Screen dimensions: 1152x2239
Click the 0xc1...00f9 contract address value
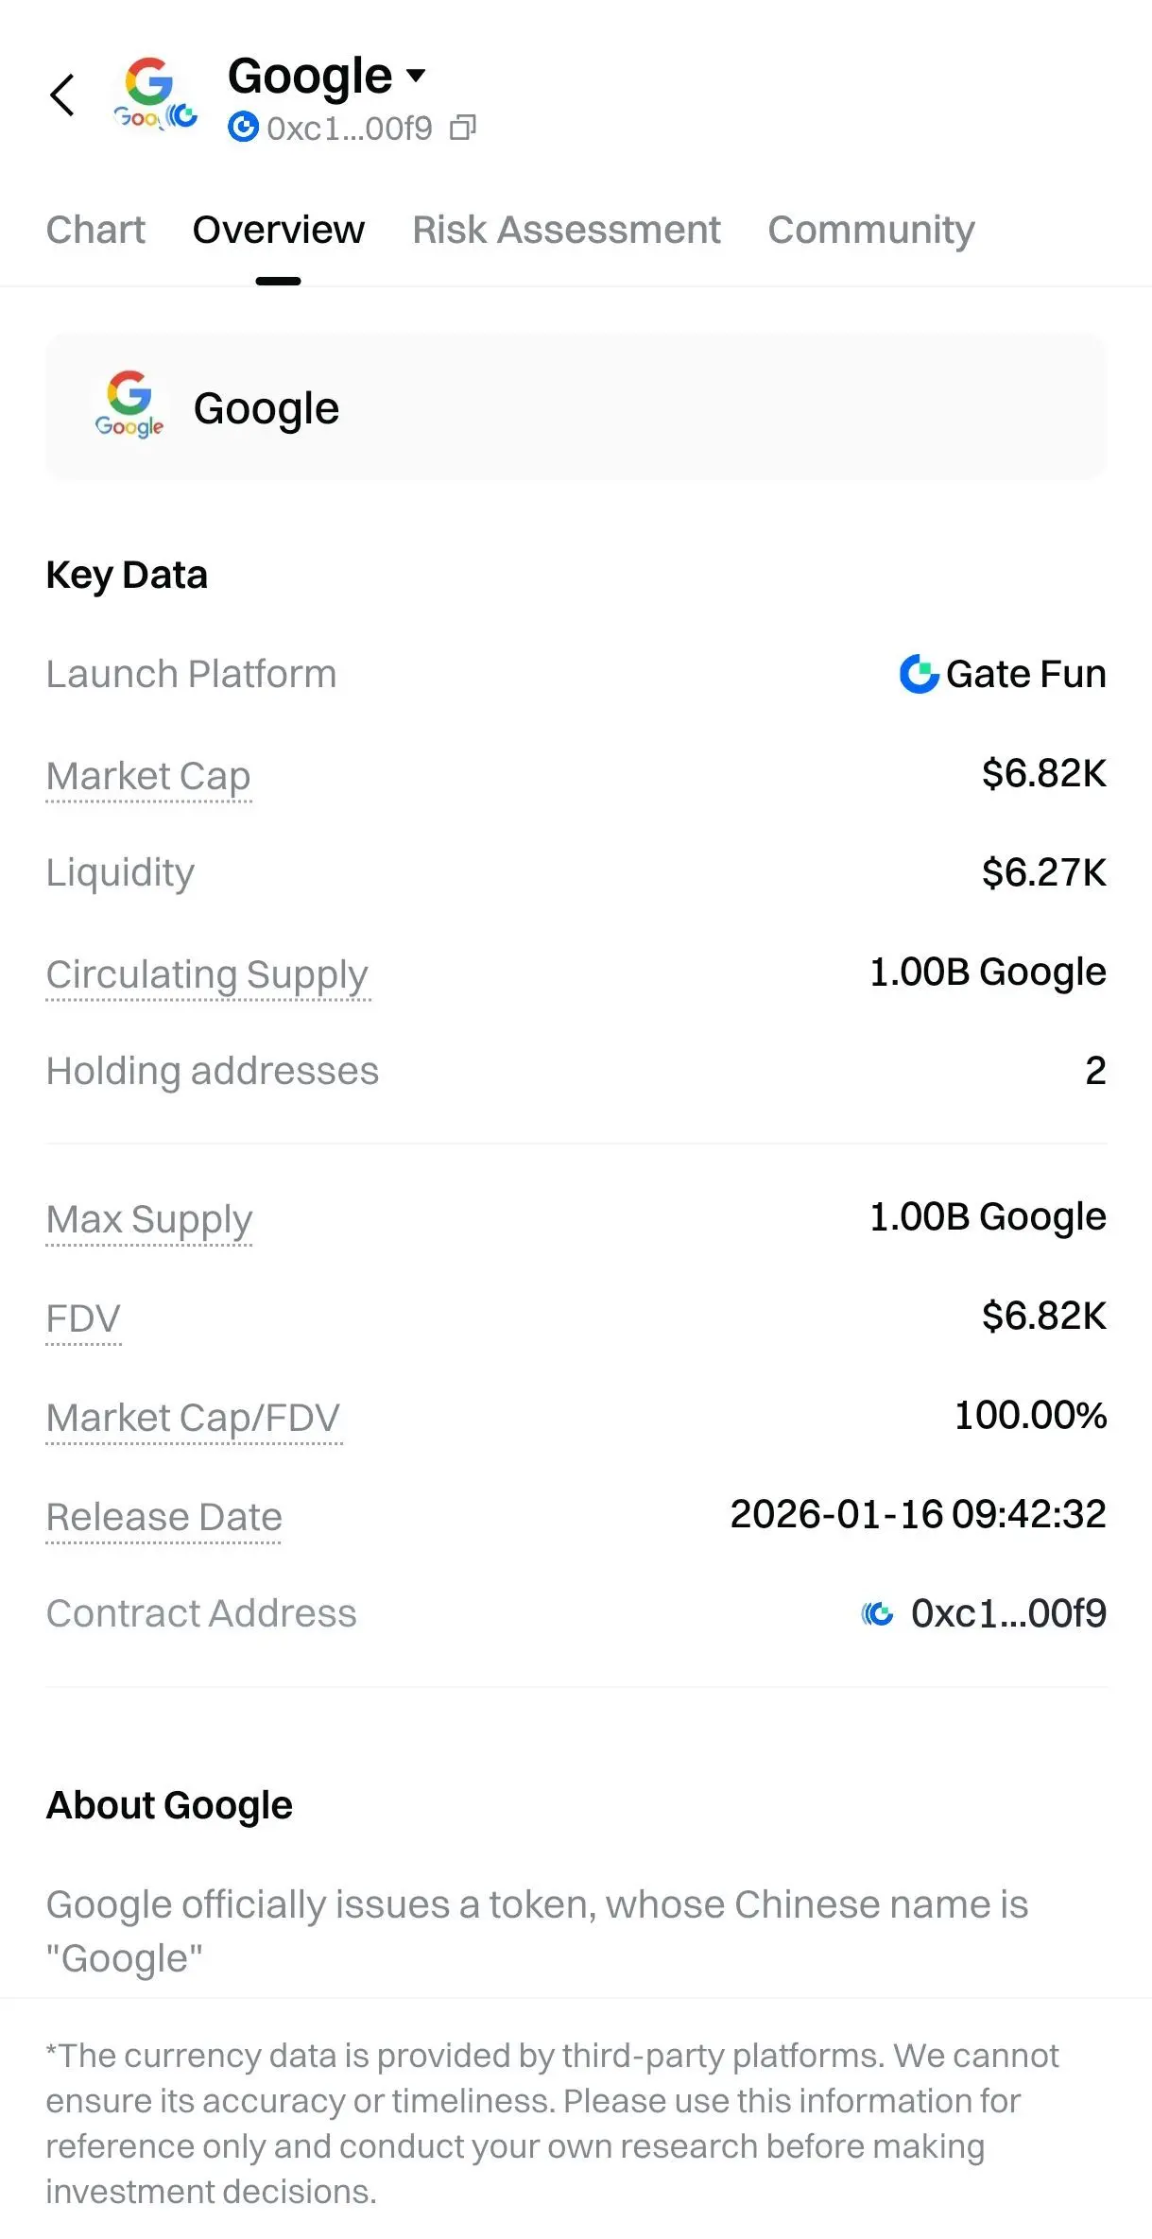coord(1007,1613)
